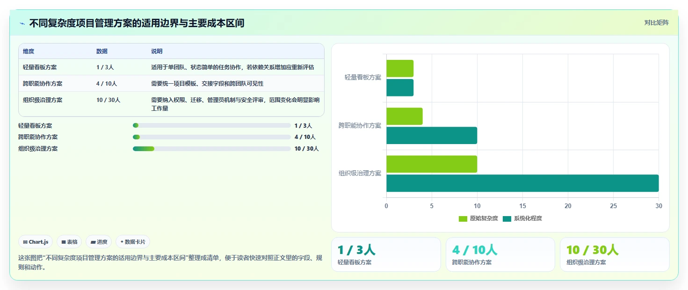Click the 对比矩阵 label in header
This screenshot has height=290, width=688.
point(656,22)
